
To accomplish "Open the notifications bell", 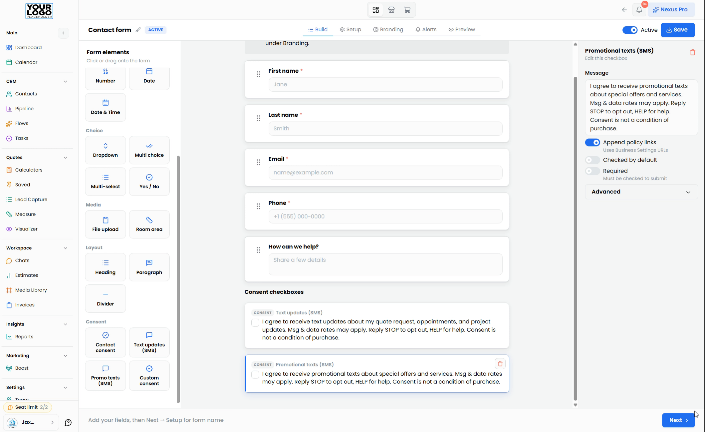I will click(639, 10).
